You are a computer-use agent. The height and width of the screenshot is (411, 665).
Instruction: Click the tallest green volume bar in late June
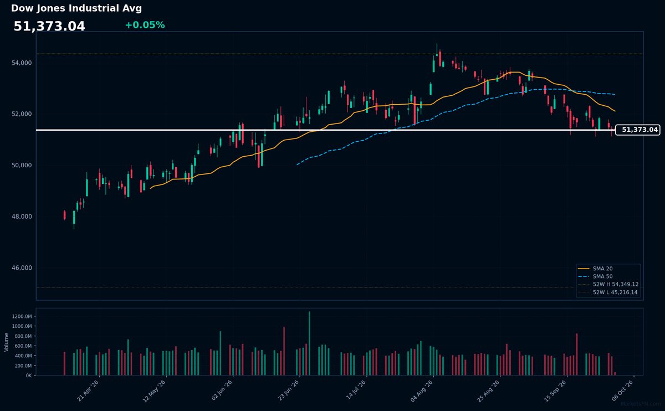click(x=309, y=343)
